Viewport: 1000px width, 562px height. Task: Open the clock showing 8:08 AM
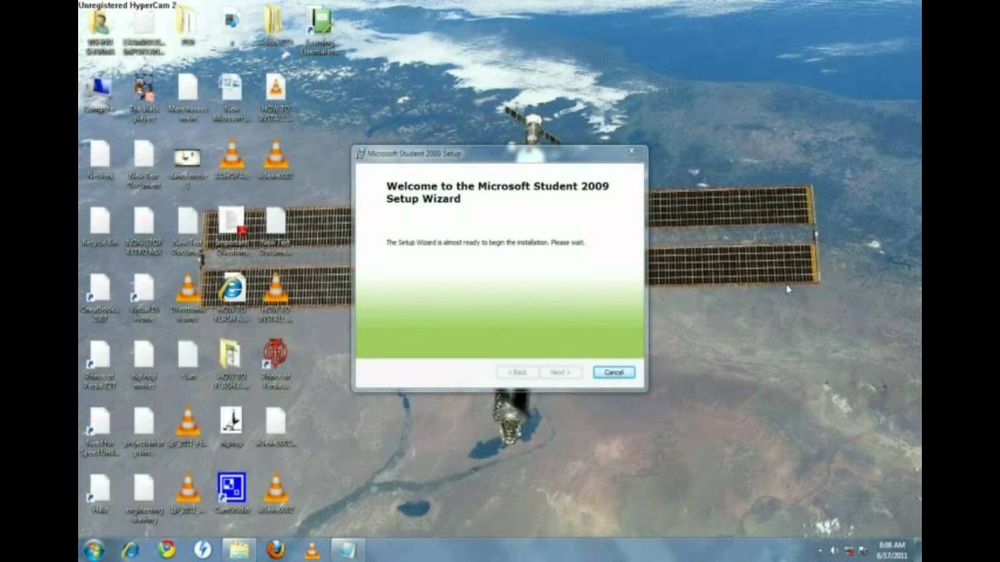pyautogui.click(x=892, y=550)
